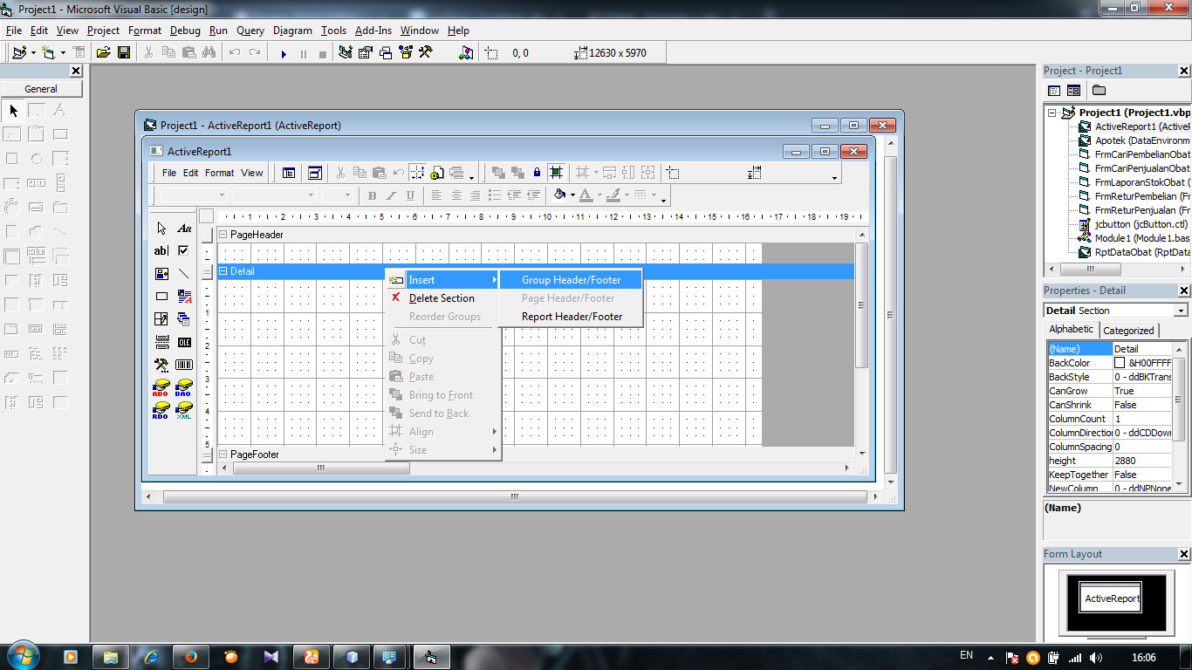The image size is (1192, 670).
Task: Select the Label tool in the report toolbox
Action: [x=184, y=228]
